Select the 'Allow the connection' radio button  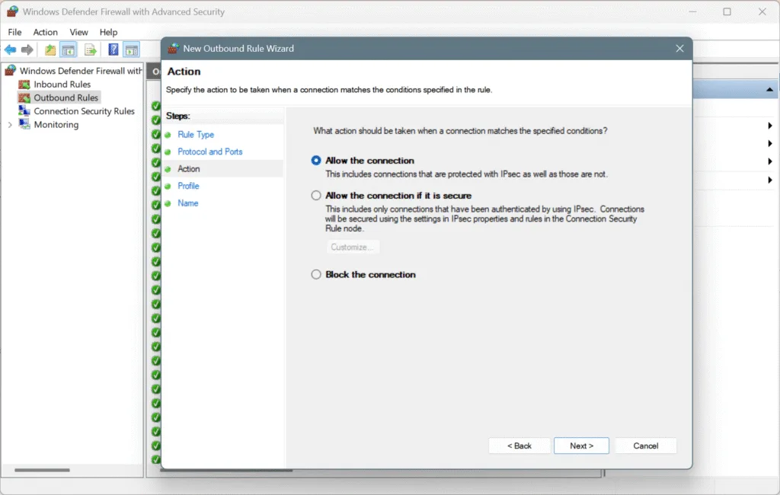tap(316, 161)
